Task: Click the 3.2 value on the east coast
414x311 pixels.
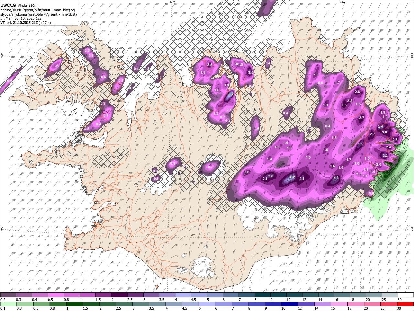Action: tap(385, 155)
